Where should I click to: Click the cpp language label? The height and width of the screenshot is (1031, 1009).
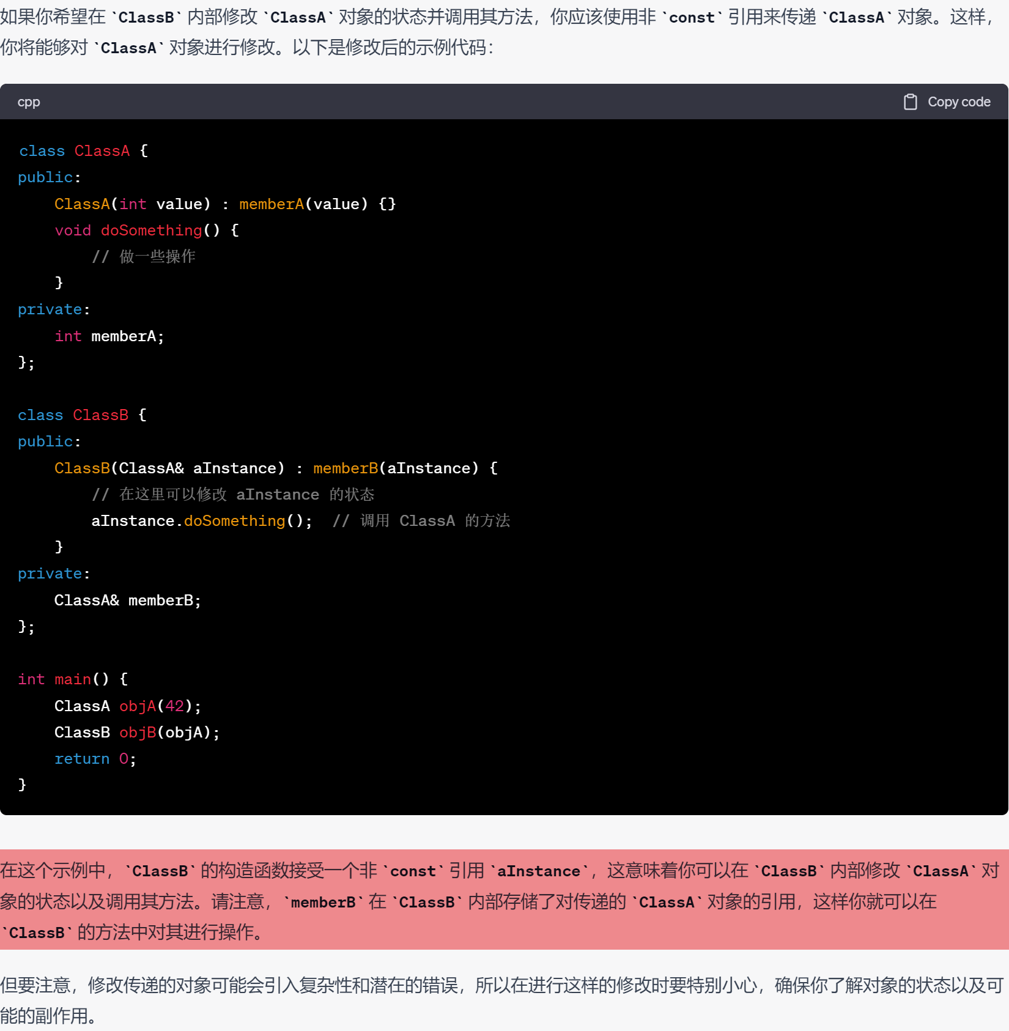pyautogui.click(x=29, y=102)
